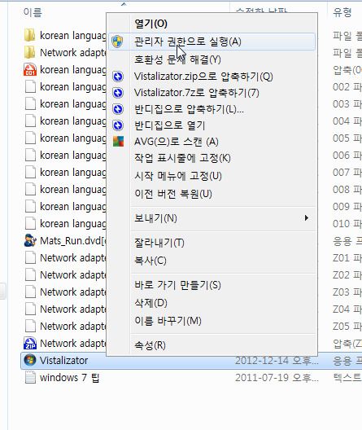Select the Network adapter ZIP archive icon

click(30, 343)
